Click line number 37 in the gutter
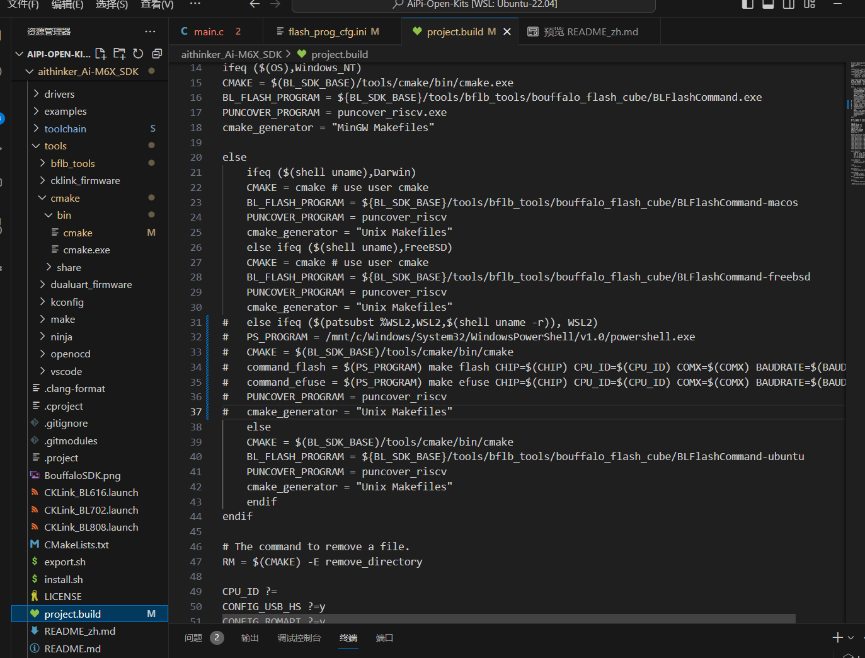This screenshot has width=865, height=658. tap(196, 412)
